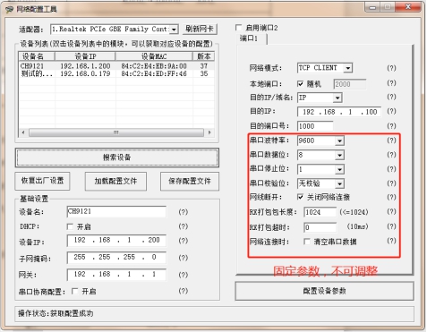Click the 设备IP address field

tap(116, 241)
